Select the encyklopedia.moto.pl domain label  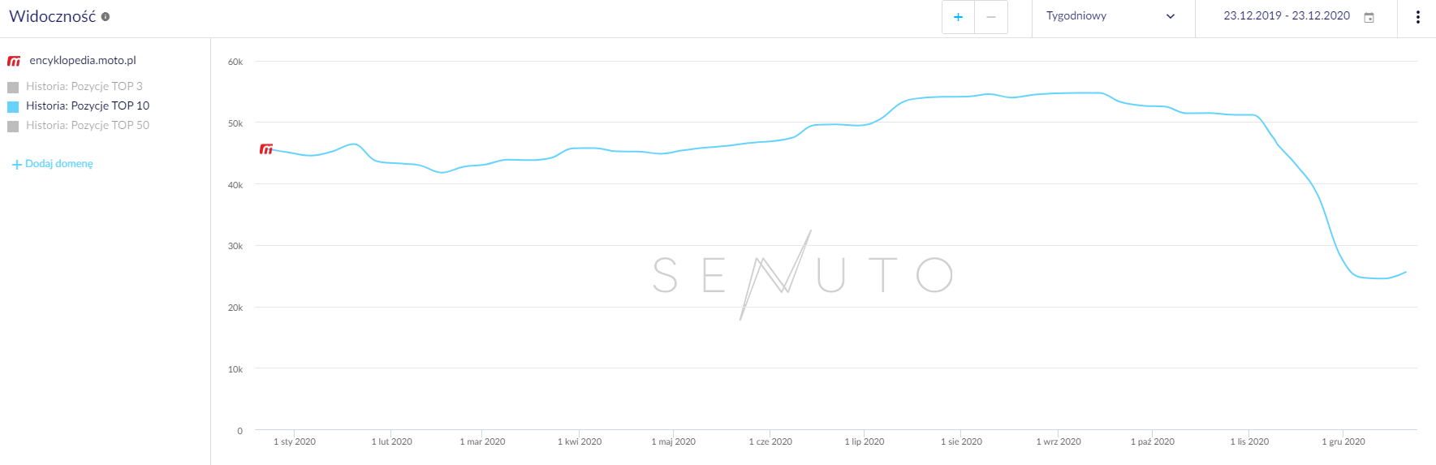tap(83, 60)
